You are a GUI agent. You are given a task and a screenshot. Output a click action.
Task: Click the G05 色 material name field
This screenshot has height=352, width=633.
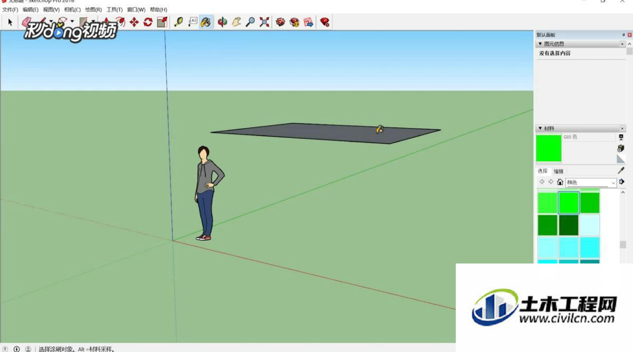pyautogui.click(x=589, y=137)
